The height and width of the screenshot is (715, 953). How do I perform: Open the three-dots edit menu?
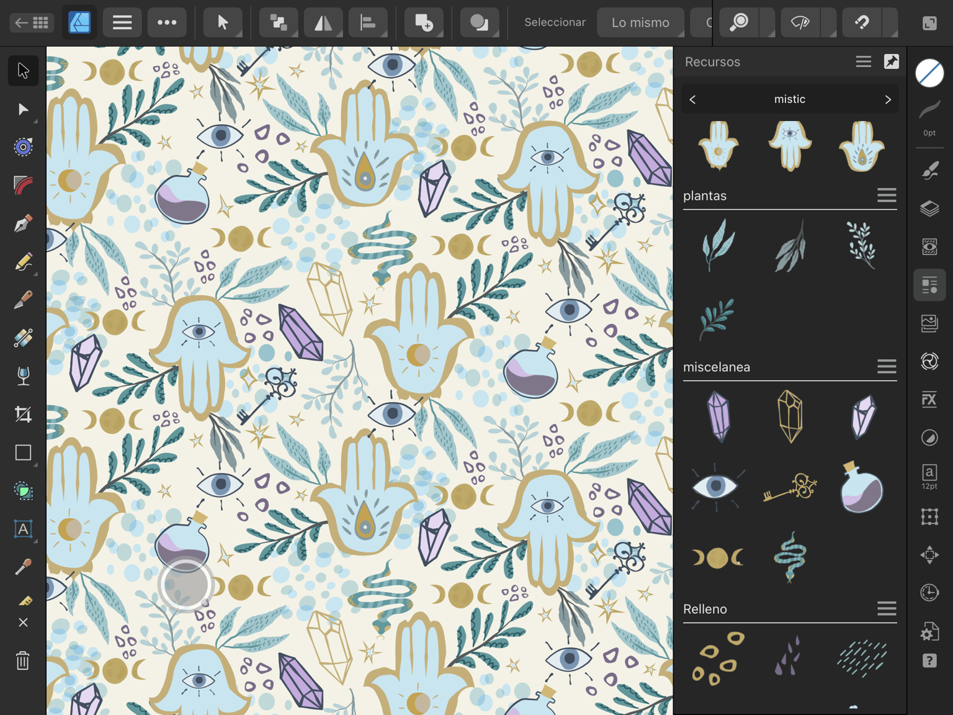coord(167,23)
